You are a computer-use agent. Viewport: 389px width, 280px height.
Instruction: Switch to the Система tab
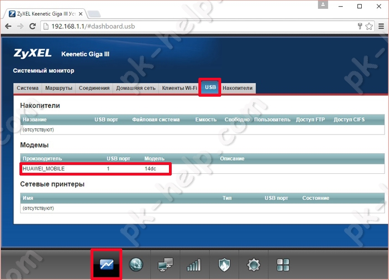(x=28, y=88)
